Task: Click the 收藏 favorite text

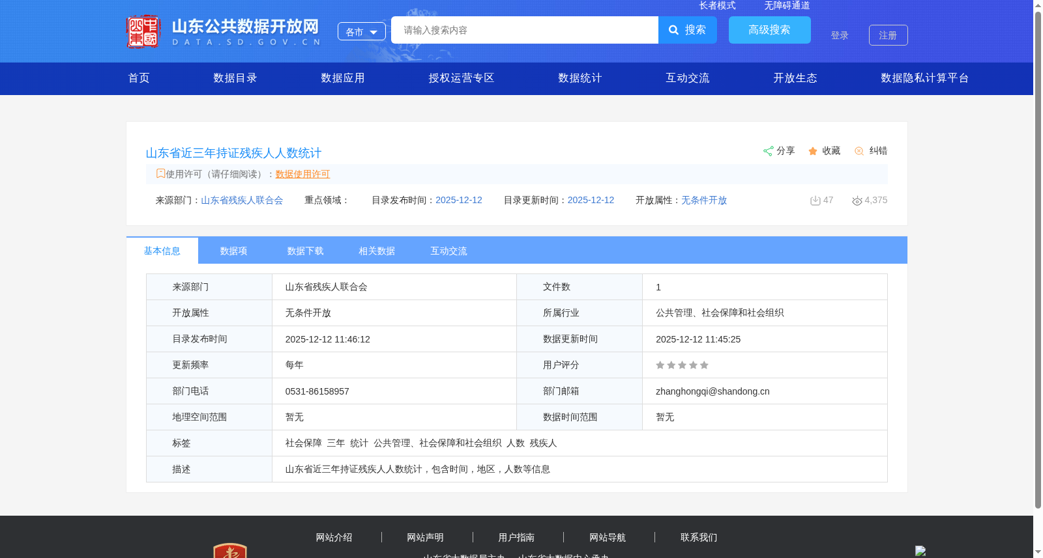Action: pos(831,150)
